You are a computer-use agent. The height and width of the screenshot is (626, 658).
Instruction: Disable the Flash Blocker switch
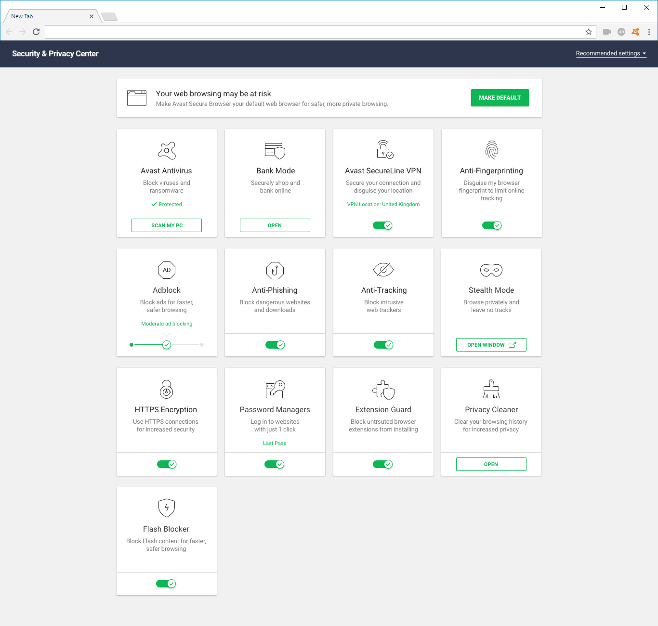point(166,584)
